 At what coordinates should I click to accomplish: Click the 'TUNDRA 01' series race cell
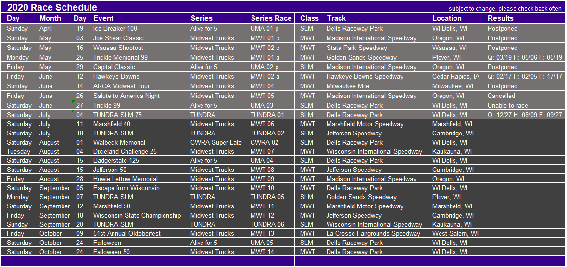(269, 115)
